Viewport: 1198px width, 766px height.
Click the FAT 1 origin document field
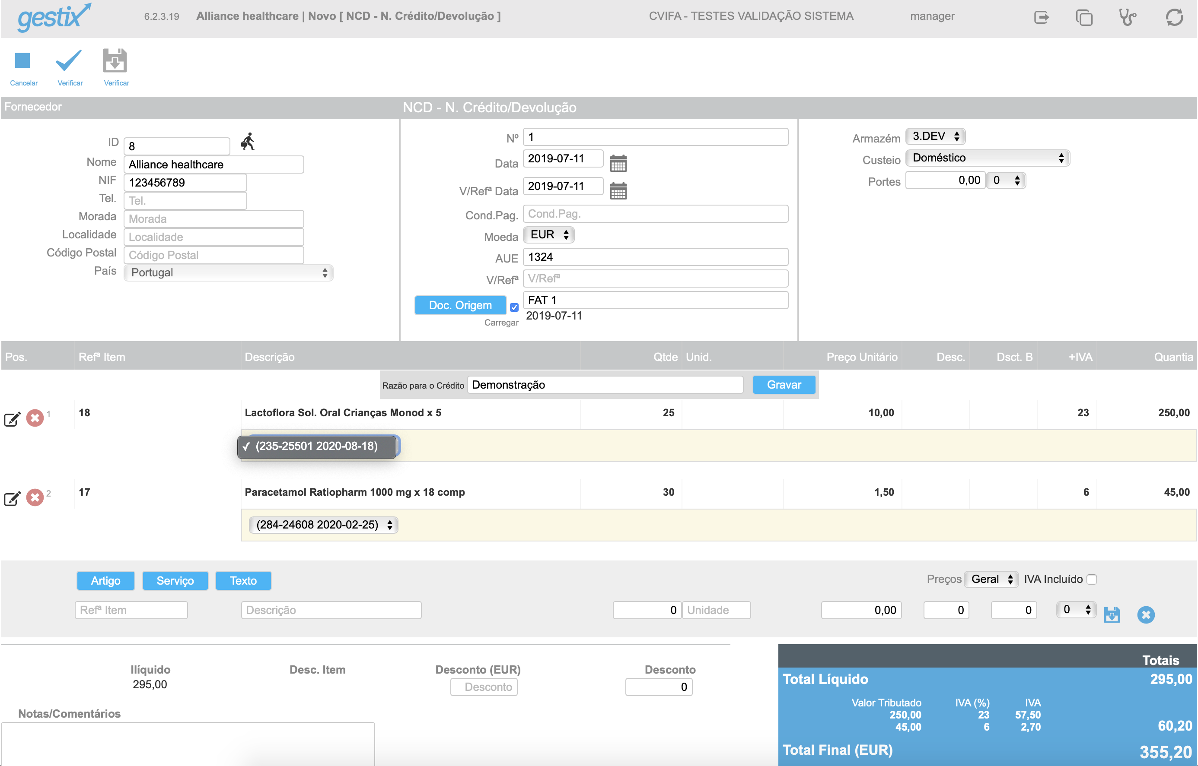[656, 301]
